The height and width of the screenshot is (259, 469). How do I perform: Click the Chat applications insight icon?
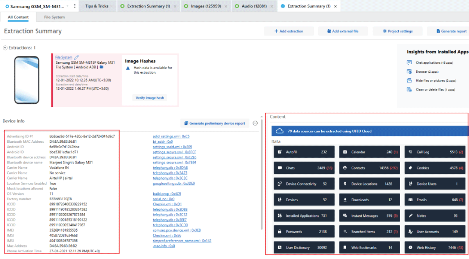pyautogui.click(x=409, y=63)
